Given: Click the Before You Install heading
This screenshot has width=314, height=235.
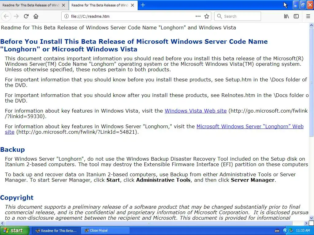Looking at the screenshot, I should (x=134, y=45).
